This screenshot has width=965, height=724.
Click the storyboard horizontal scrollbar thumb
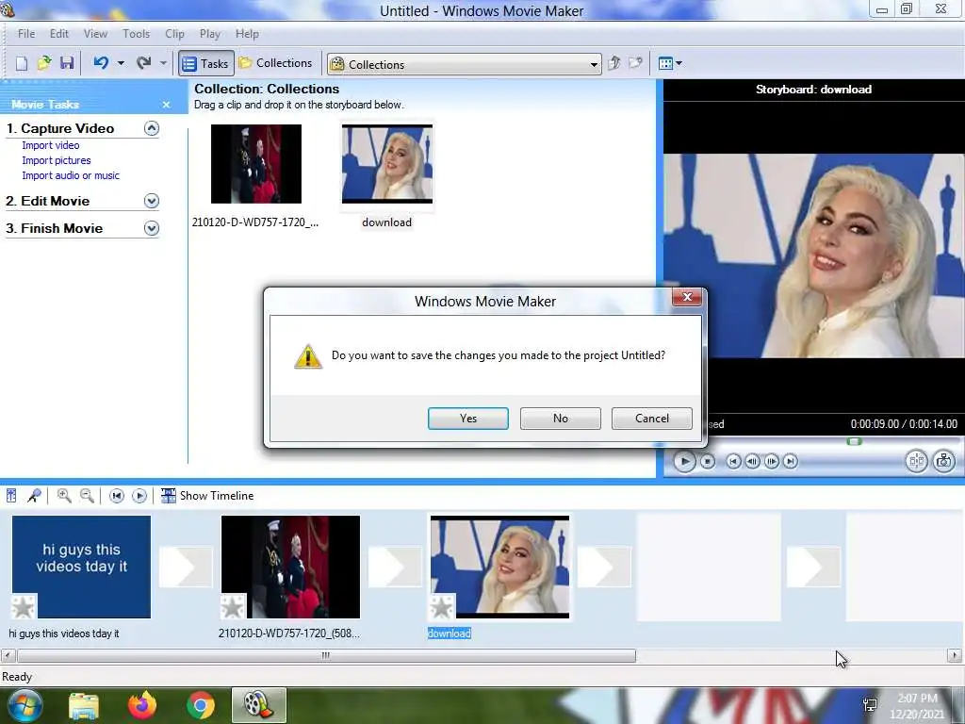(326, 656)
